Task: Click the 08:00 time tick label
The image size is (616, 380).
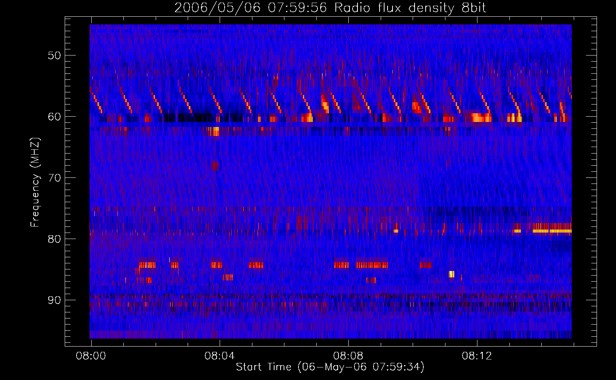Action: click(91, 356)
